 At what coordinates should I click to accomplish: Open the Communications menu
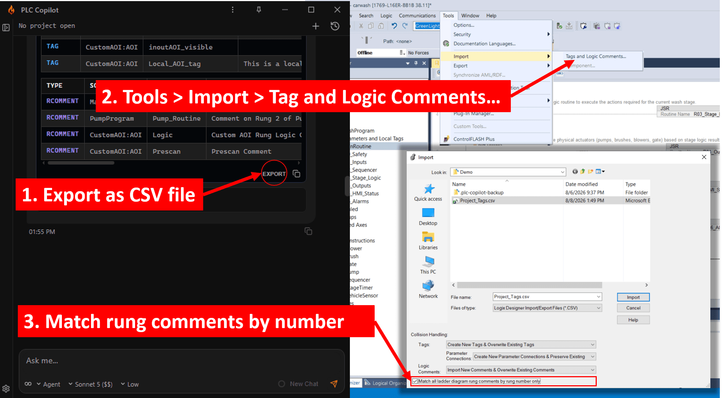point(417,16)
